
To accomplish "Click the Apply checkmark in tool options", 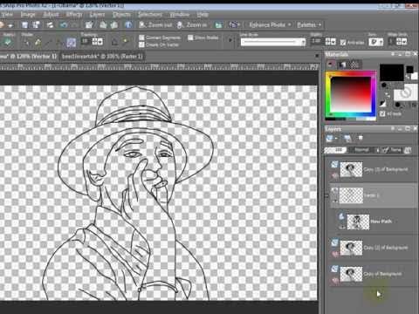I will tap(8, 43).
